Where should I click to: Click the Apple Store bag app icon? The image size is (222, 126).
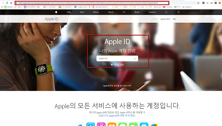tap(144, 124)
